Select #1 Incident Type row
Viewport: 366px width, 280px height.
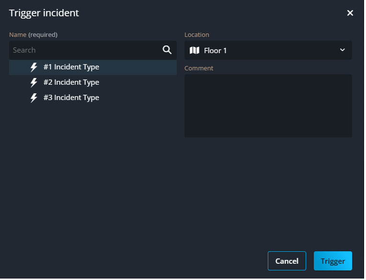click(x=93, y=67)
